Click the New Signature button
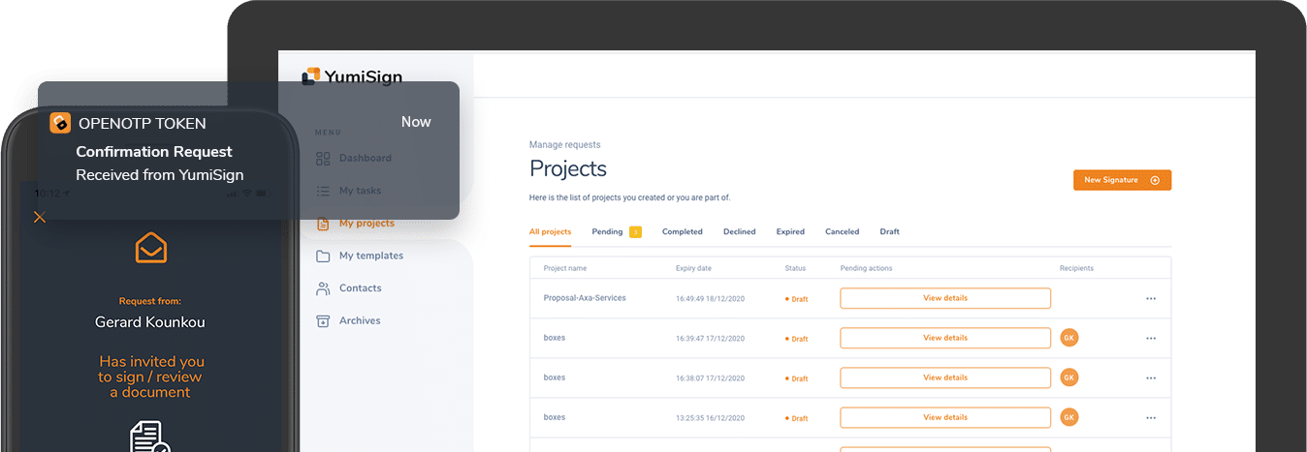 pos(1122,180)
